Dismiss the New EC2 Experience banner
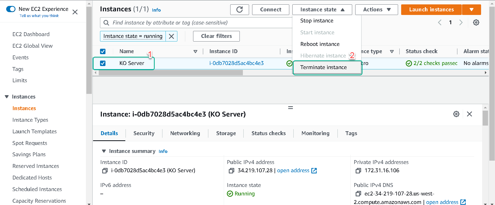The width and height of the screenshot is (495, 205). 75,12
